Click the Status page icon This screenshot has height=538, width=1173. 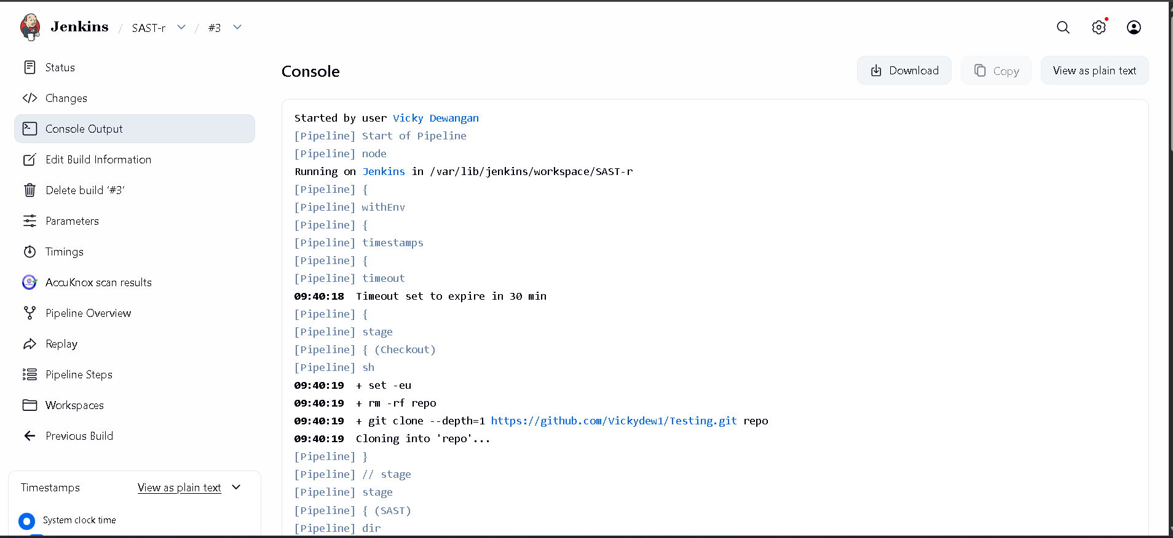(x=30, y=67)
